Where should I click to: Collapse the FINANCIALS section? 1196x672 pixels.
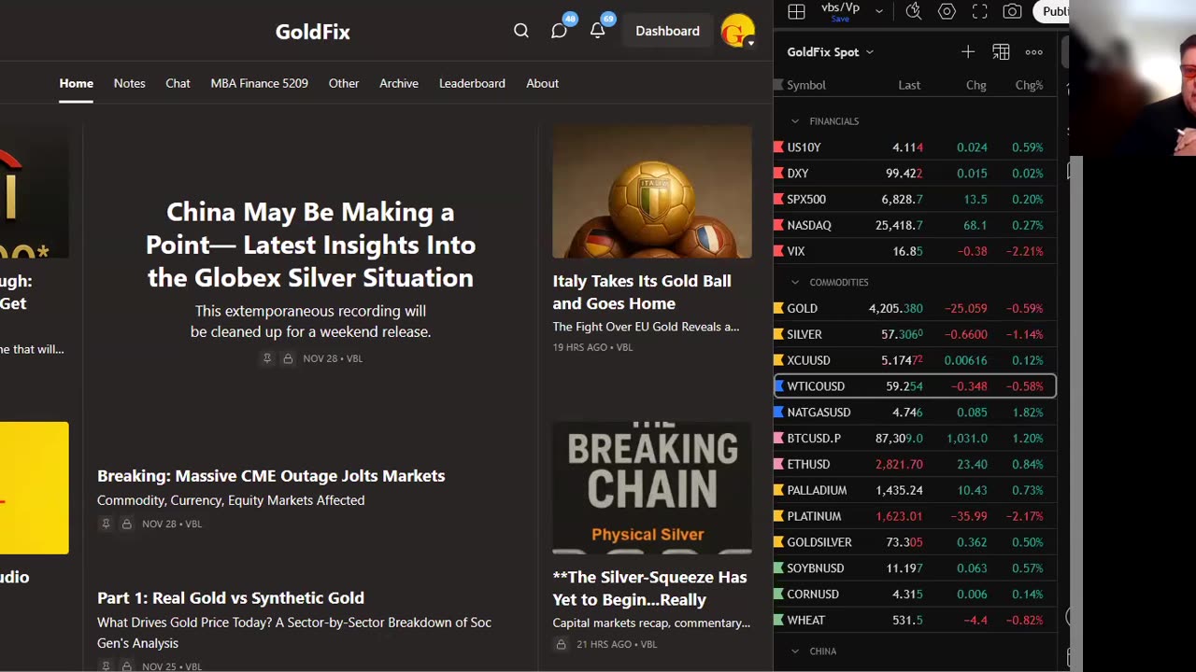click(x=795, y=121)
